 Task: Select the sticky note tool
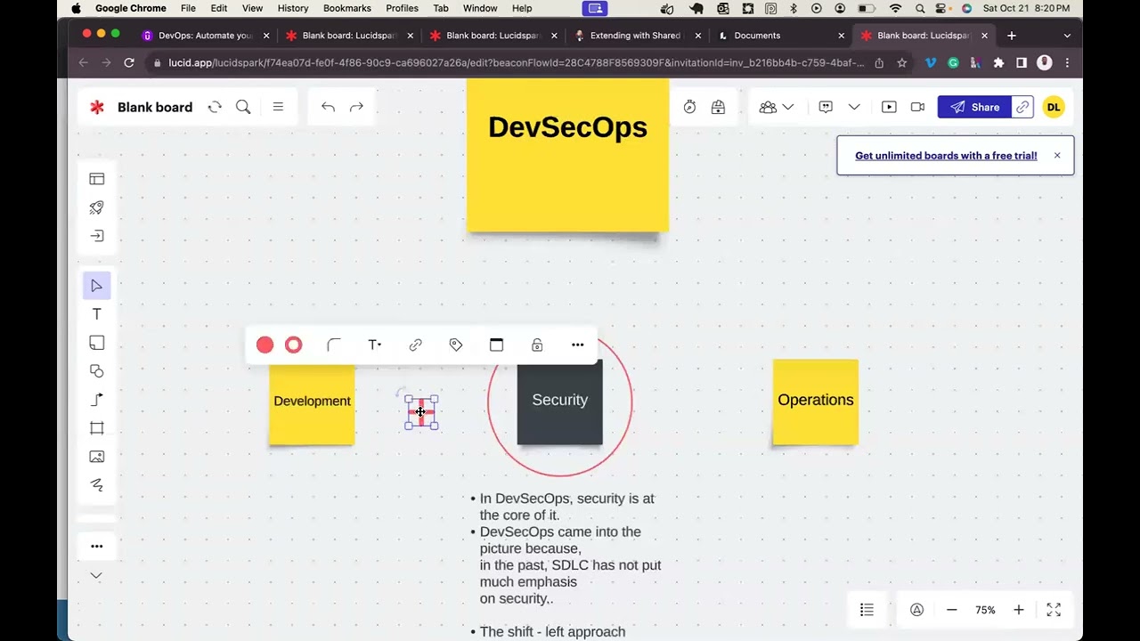click(97, 343)
